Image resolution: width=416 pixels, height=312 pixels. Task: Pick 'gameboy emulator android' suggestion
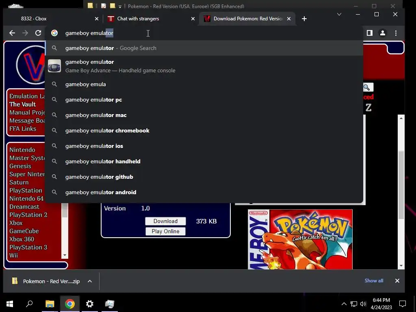pos(204,192)
